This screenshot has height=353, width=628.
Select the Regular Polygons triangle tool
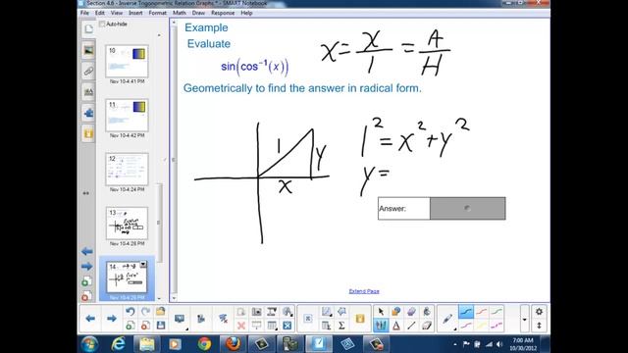(396, 326)
